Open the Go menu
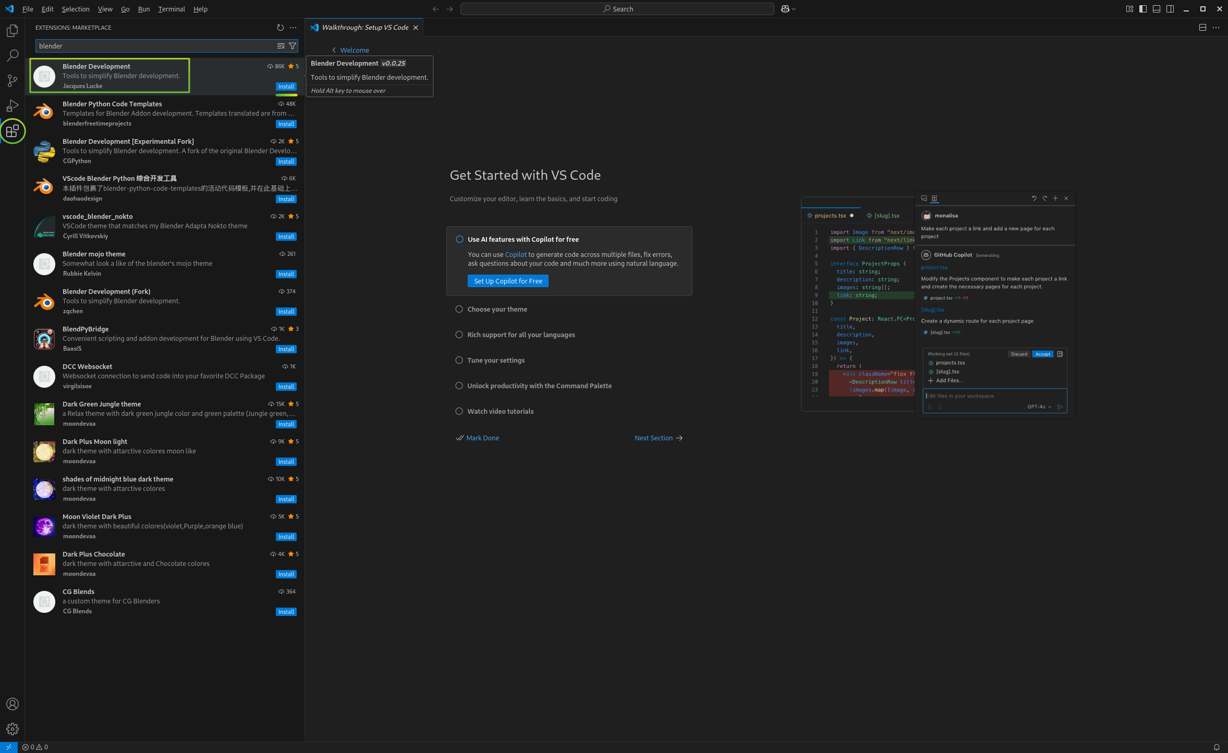This screenshot has width=1228, height=753. coord(125,9)
